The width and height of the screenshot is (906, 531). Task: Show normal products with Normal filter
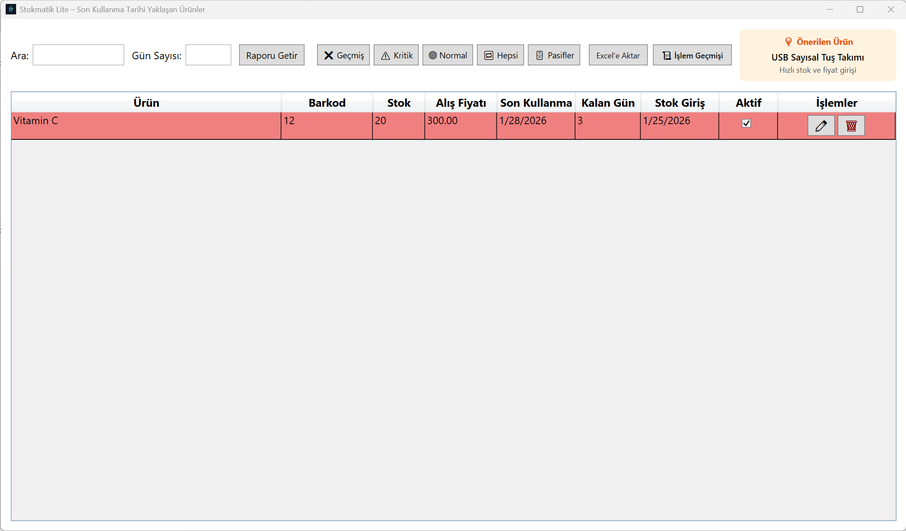coord(447,55)
